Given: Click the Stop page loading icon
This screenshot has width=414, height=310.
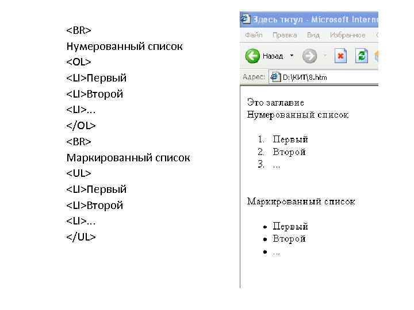Looking at the screenshot, I should pyautogui.click(x=340, y=56).
